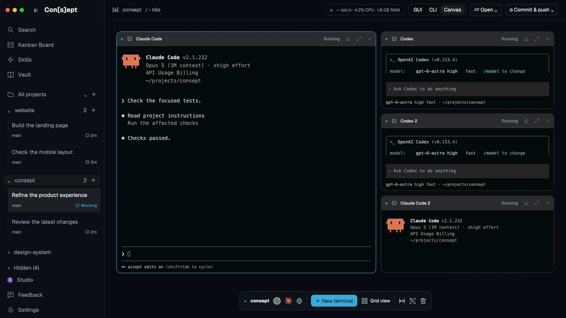Expand the Codex 2 terminal to fullscreen
566x318 pixels.
pyautogui.click(x=537, y=121)
